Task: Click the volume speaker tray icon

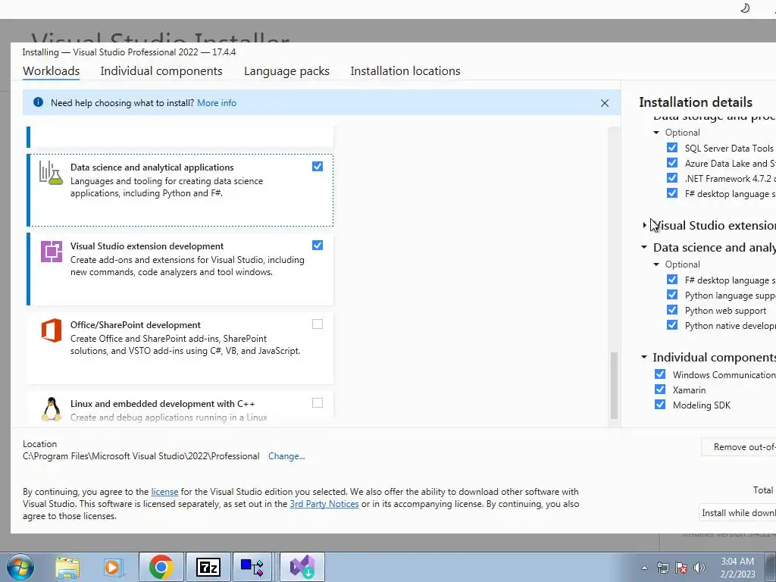Action: [x=699, y=568]
